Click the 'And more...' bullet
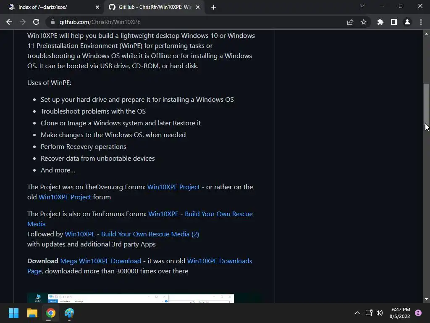The height and width of the screenshot is (323, 430). pyautogui.click(x=58, y=170)
